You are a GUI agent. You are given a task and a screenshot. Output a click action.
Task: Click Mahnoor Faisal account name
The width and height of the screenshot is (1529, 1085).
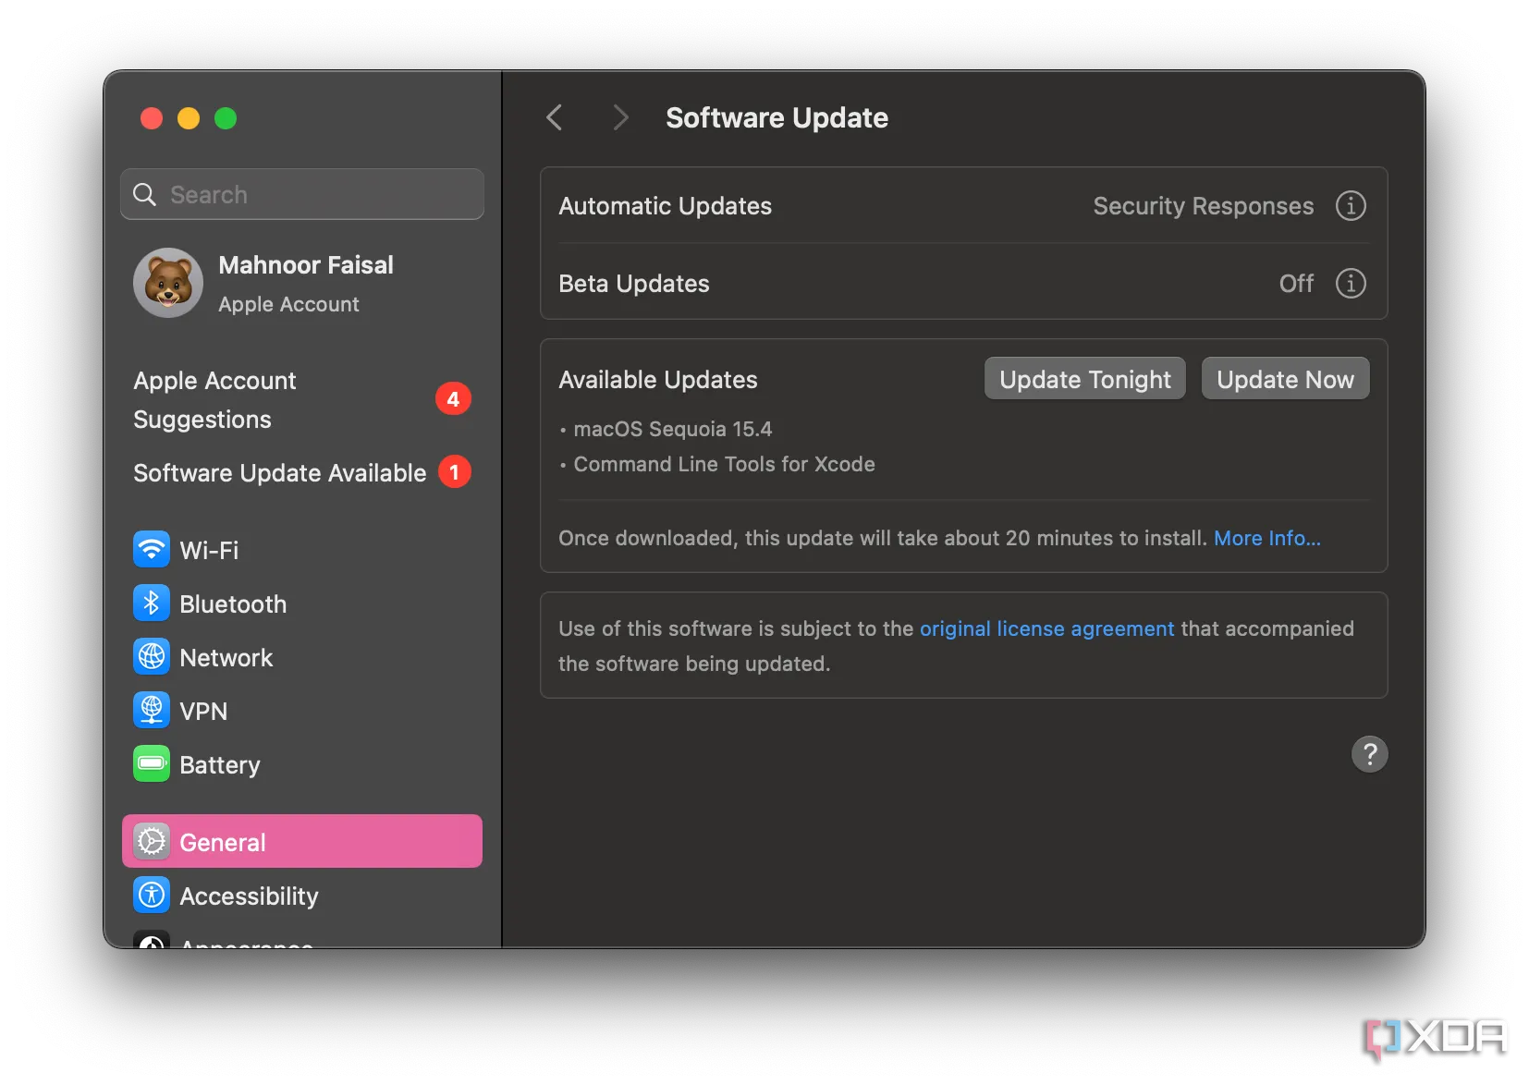click(x=306, y=265)
